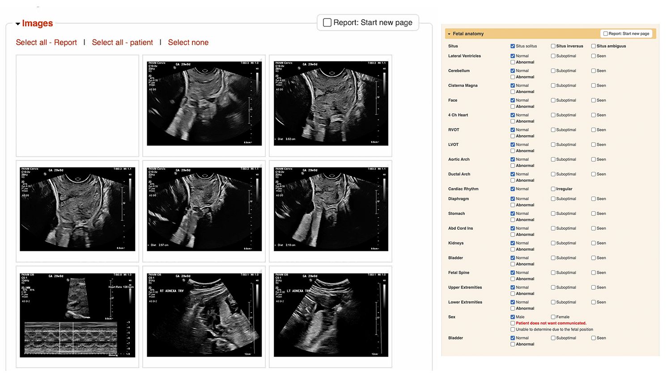Check Seen for Cisterna Magna
The height and width of the screenshot is (378, 671).
pyautogui.click(x=593, y=86)
